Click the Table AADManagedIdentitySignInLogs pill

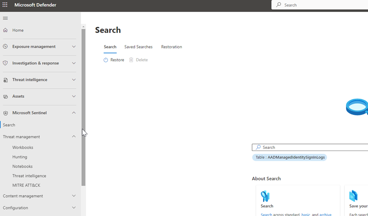point(290,157)
